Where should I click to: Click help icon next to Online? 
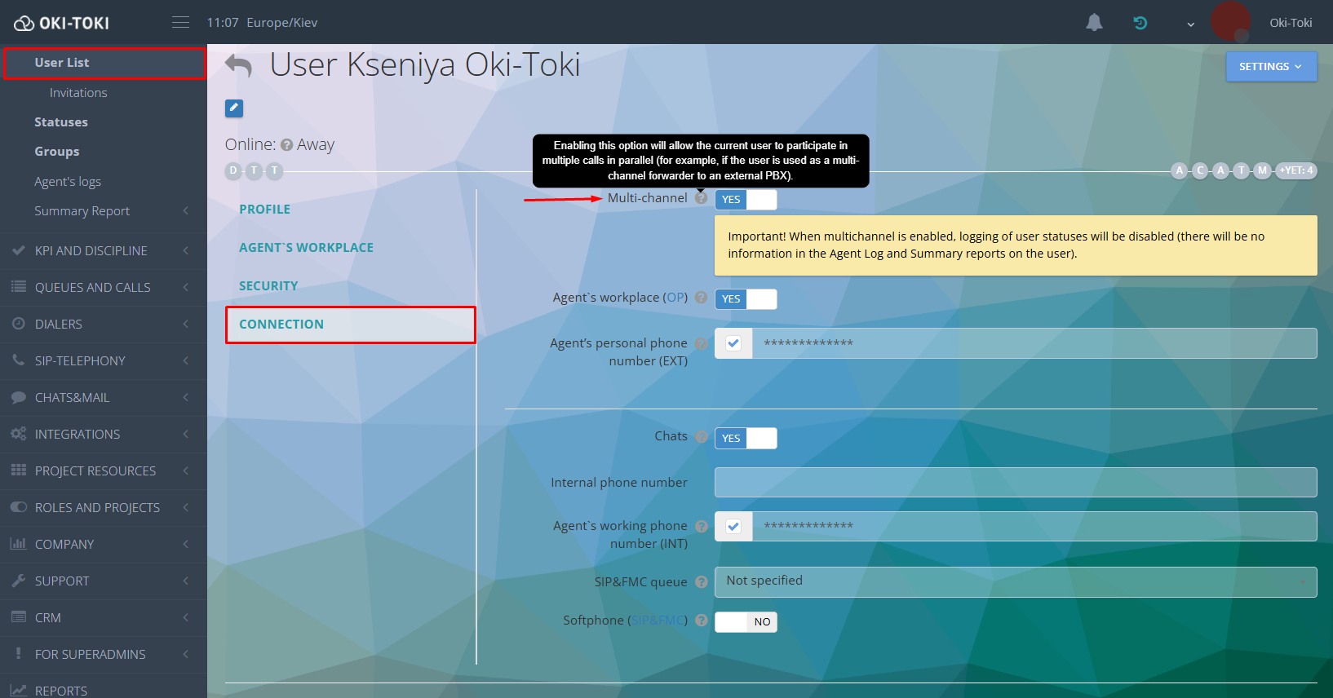point(286,145)
